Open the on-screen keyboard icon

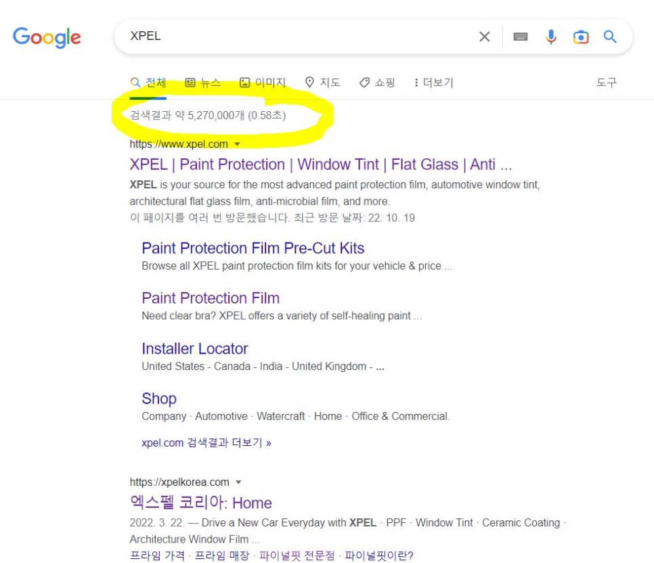(x=520, y=37)
